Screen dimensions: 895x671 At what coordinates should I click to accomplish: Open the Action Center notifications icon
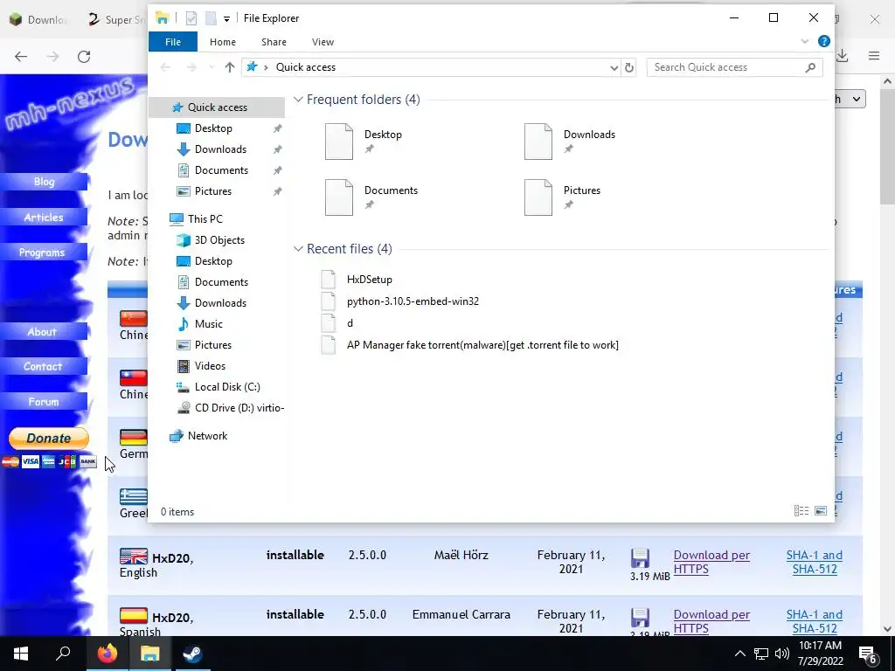867,654
